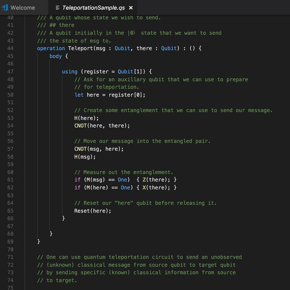The width and height of the screenshot is (290, 290).
Task: Click the file icon beside TeleportationSample.qs
Action: 58,8
